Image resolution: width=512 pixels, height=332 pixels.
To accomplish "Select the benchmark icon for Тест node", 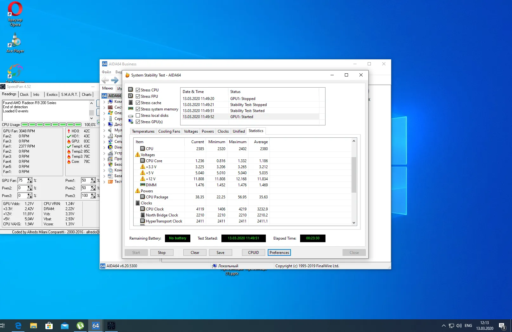I will pos(110,182).
